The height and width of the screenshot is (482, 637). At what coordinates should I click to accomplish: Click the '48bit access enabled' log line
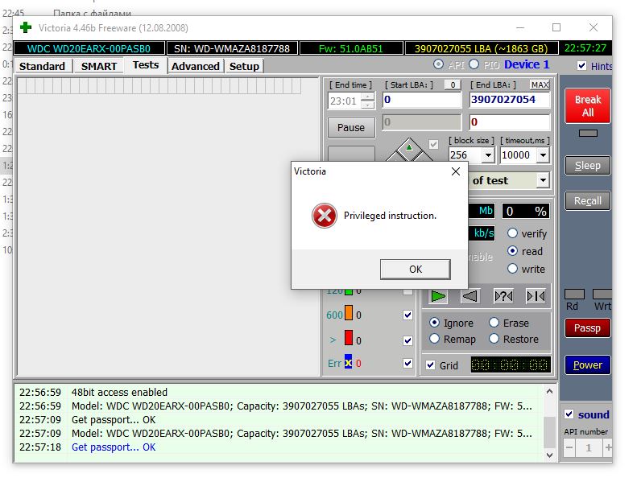pyautogui.click(x=119, y=392)
